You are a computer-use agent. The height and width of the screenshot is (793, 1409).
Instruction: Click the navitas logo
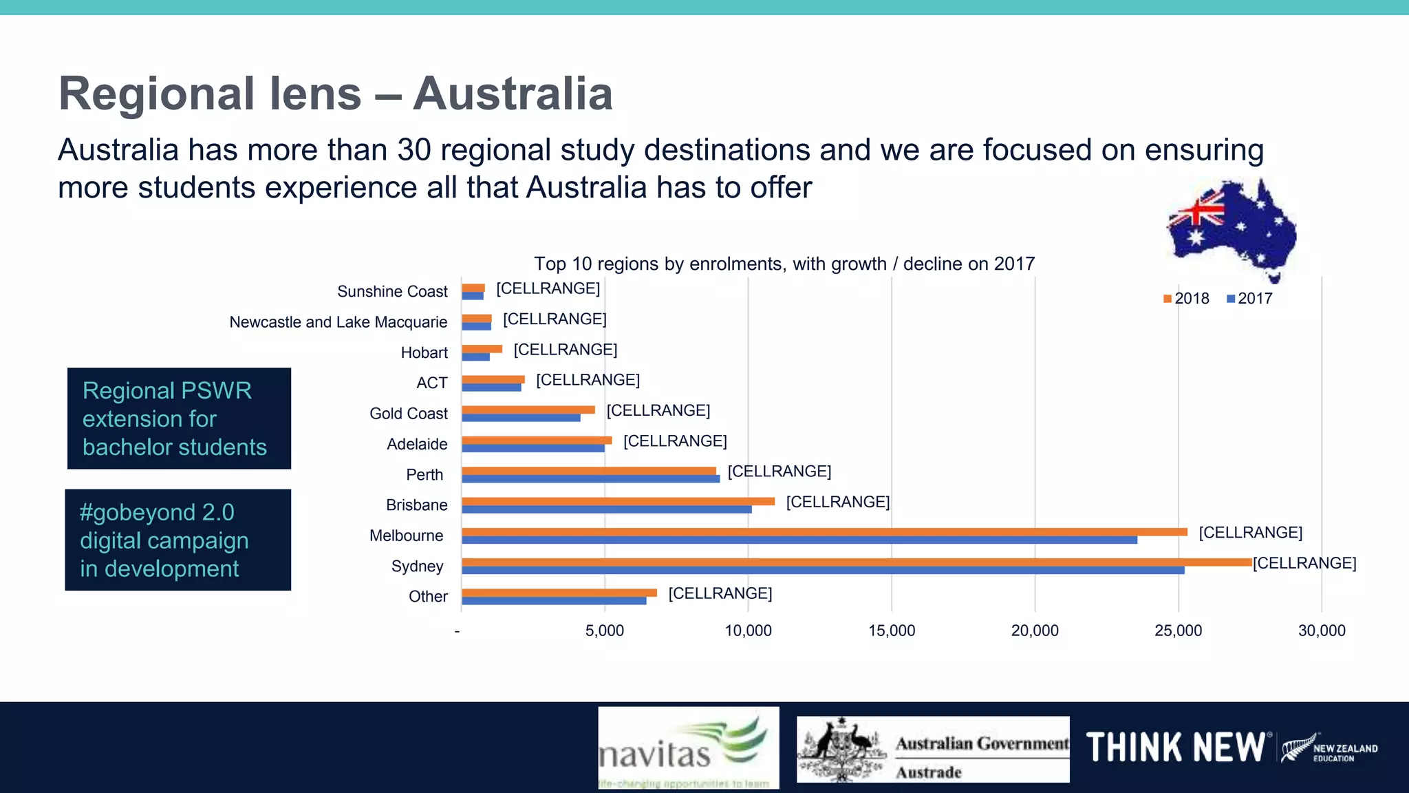pos(688,748)
